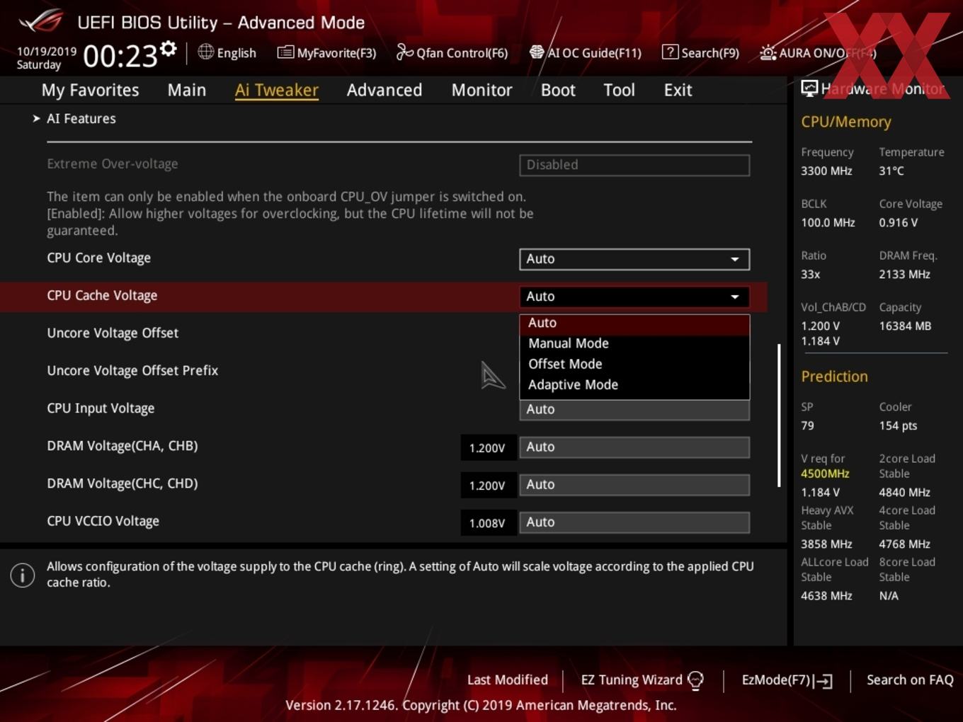Switch to the Main tab
The height and width of the screenshot is (722, 963).
coord(187,90)
